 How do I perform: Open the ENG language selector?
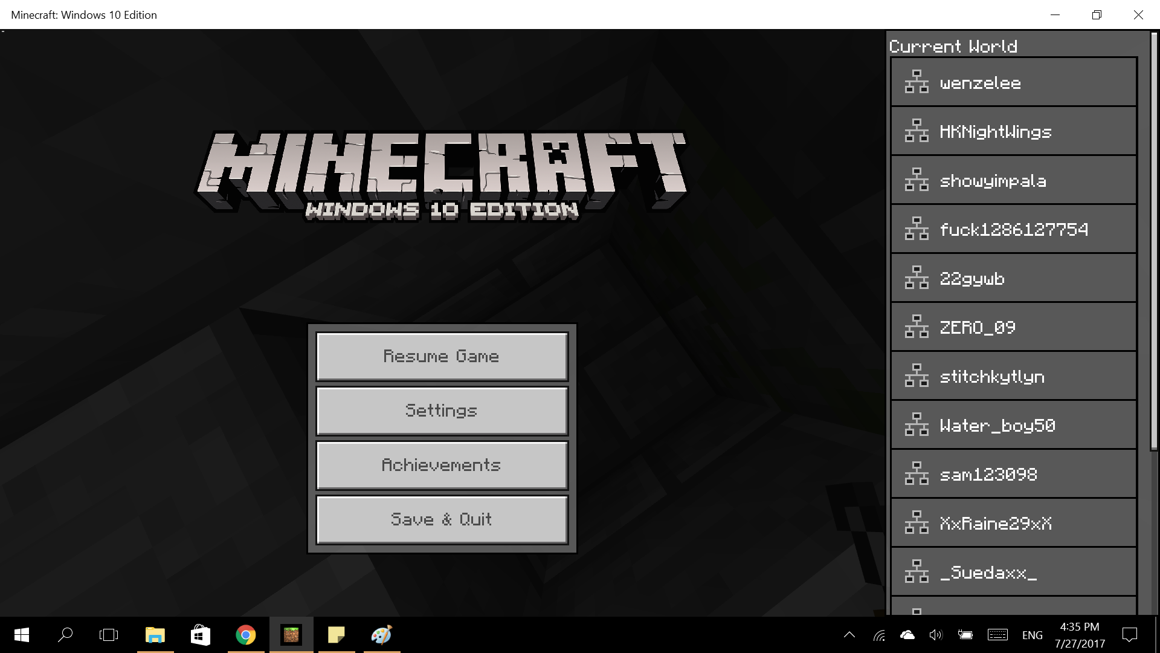1032,635
